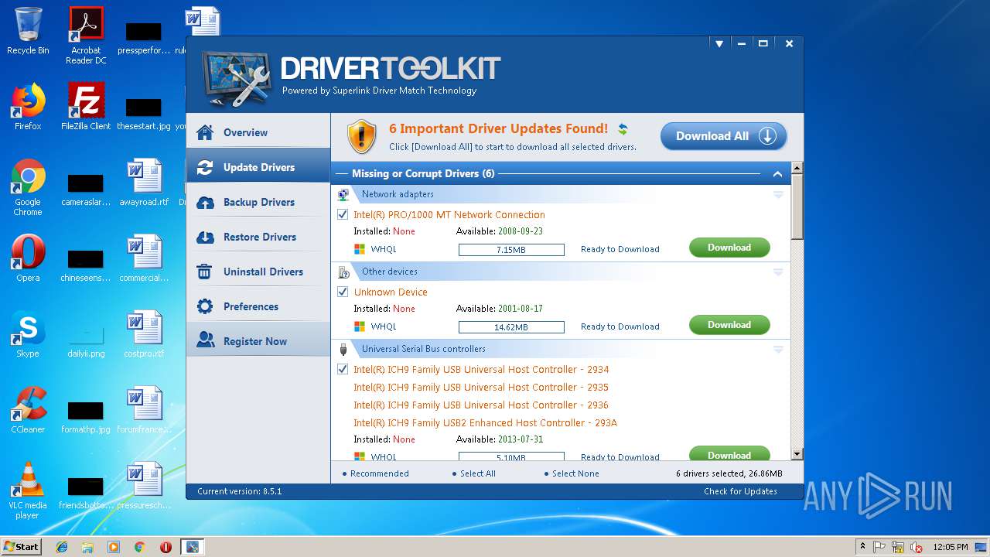The image size is (990, 557).
Task: Click WHQL Windows logo for Intel PRO/1000
Action: click(360, 249)
